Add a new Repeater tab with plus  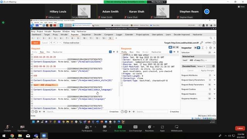pos(116,38)
